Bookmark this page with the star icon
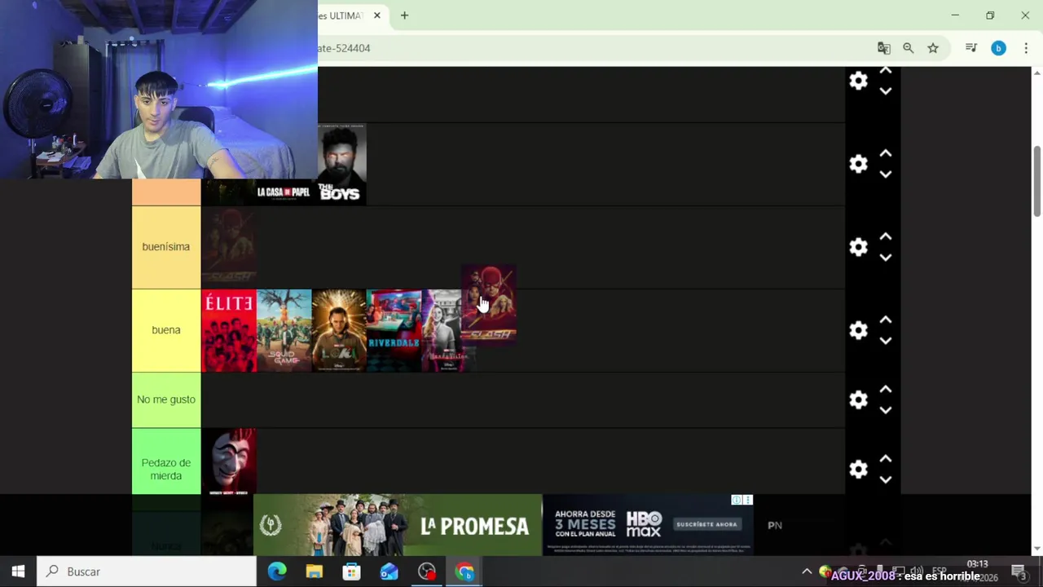Viewport: 1043px width, 587px height. [933, 48]
